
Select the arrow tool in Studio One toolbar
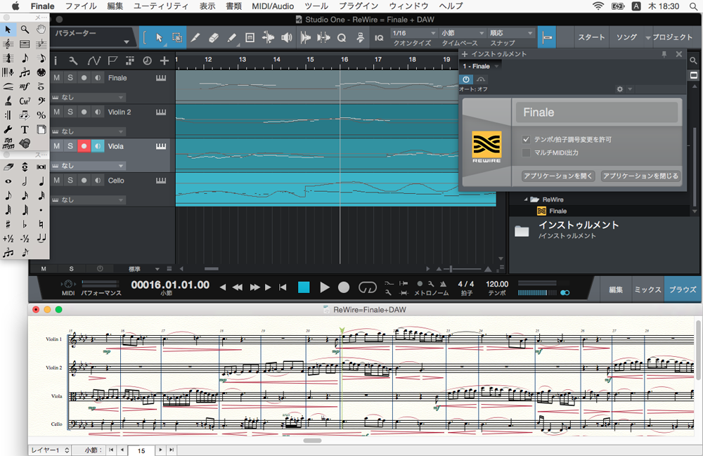(159, 38)
